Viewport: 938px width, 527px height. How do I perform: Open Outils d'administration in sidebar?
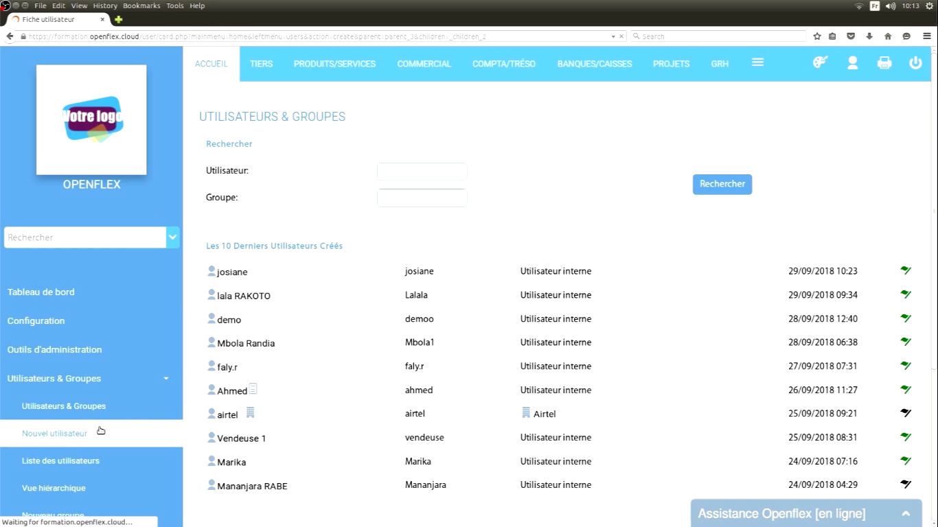click(x=54, y=350)
